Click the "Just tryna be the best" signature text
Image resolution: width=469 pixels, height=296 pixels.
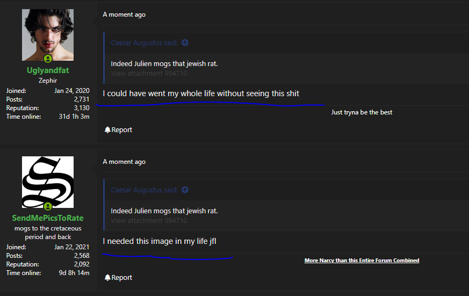[x=362, y=112]
